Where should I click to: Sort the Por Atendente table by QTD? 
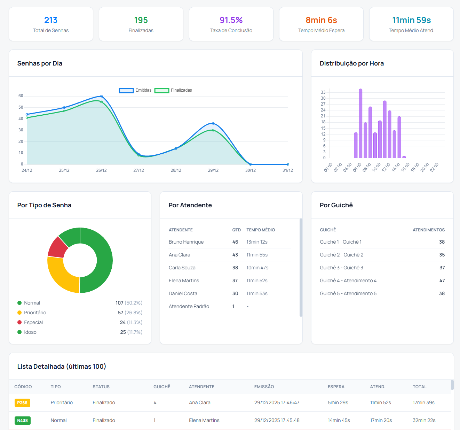click(236, 230)
